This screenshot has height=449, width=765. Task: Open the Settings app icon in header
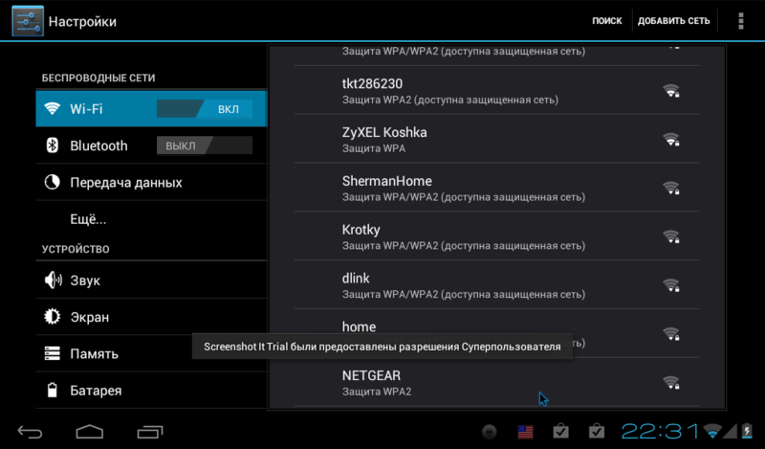pos(28,21)
